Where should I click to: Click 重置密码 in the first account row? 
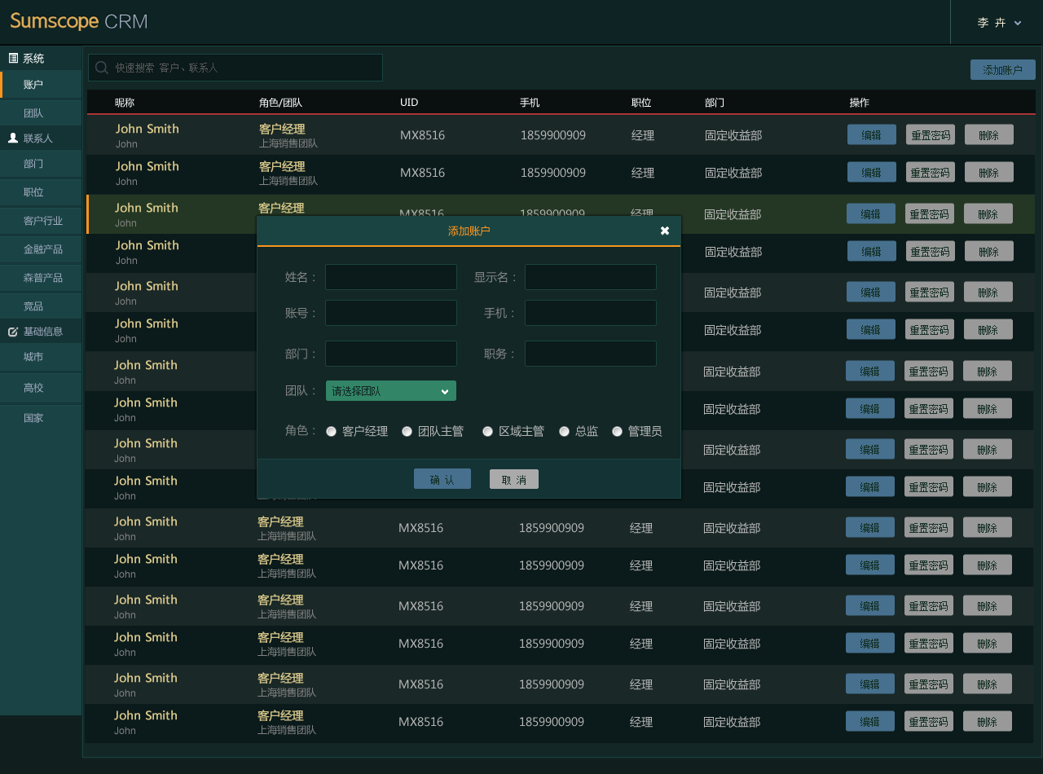(931, 134)
